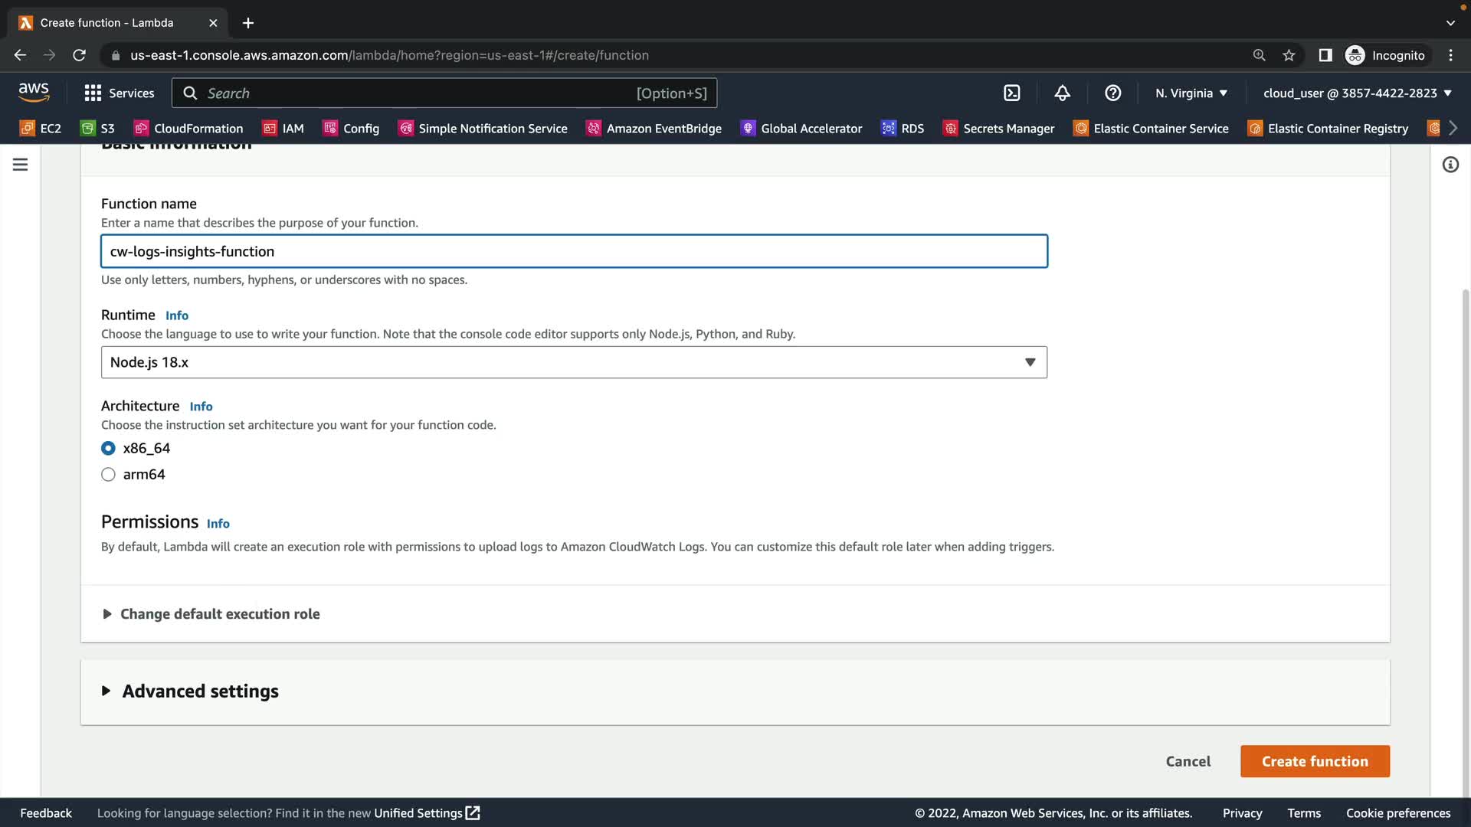Open the help question mark icon
Screen dimensions: 1471x827
click(1112, 93)
